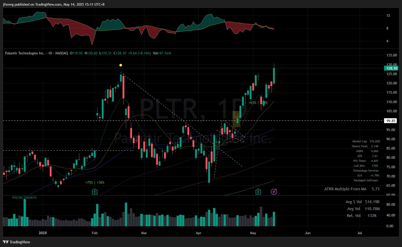Viewport: 402px width, 247px height.
Task: Click the 135.00 price axis label
Action: point(392,55)
